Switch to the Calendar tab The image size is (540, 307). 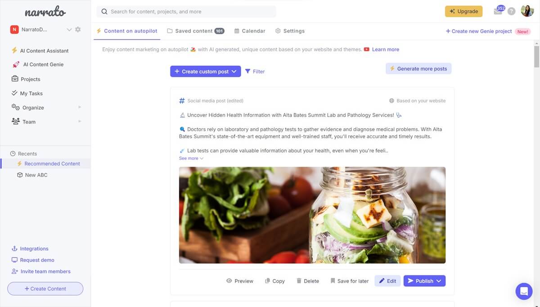250,31
